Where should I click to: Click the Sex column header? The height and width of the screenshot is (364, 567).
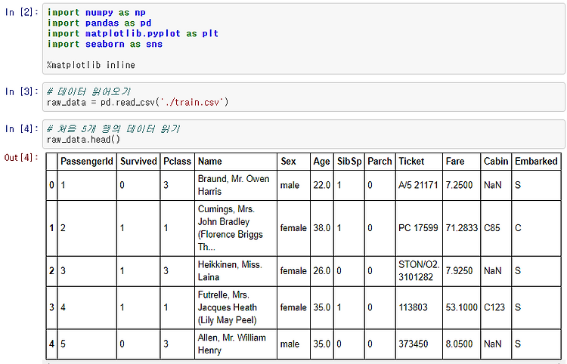pos(293,161)
